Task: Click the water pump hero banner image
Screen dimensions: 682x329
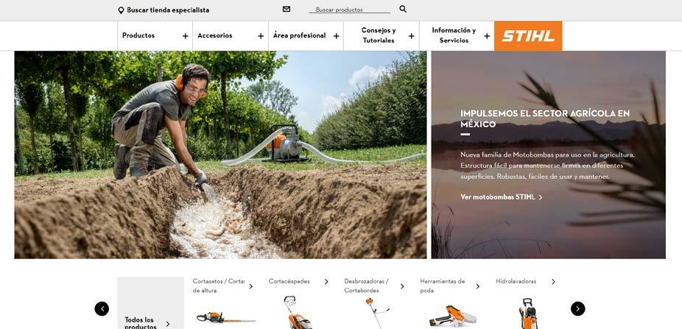Action: tap(220, 155)
